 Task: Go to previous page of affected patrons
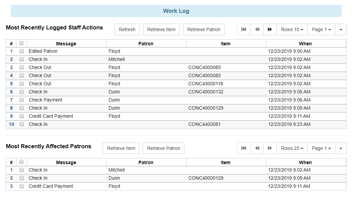point(256,148)
